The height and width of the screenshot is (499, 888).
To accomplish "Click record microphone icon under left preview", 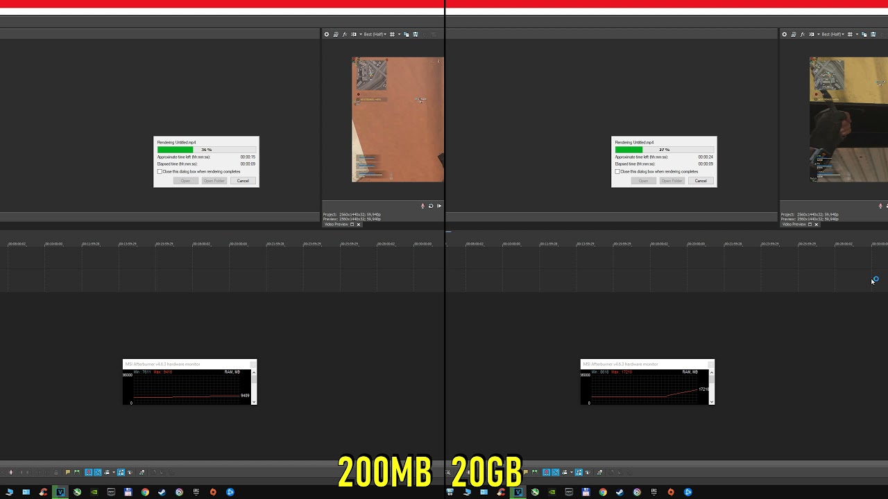I will (x=422, y=206).
